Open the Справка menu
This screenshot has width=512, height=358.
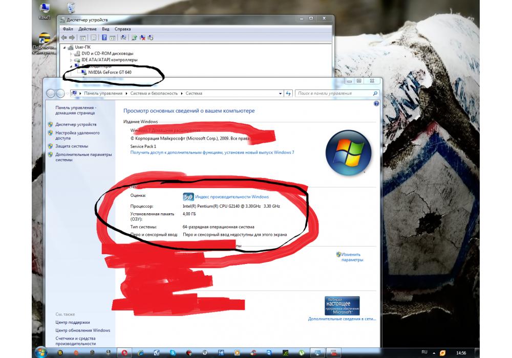coord(122,29)
